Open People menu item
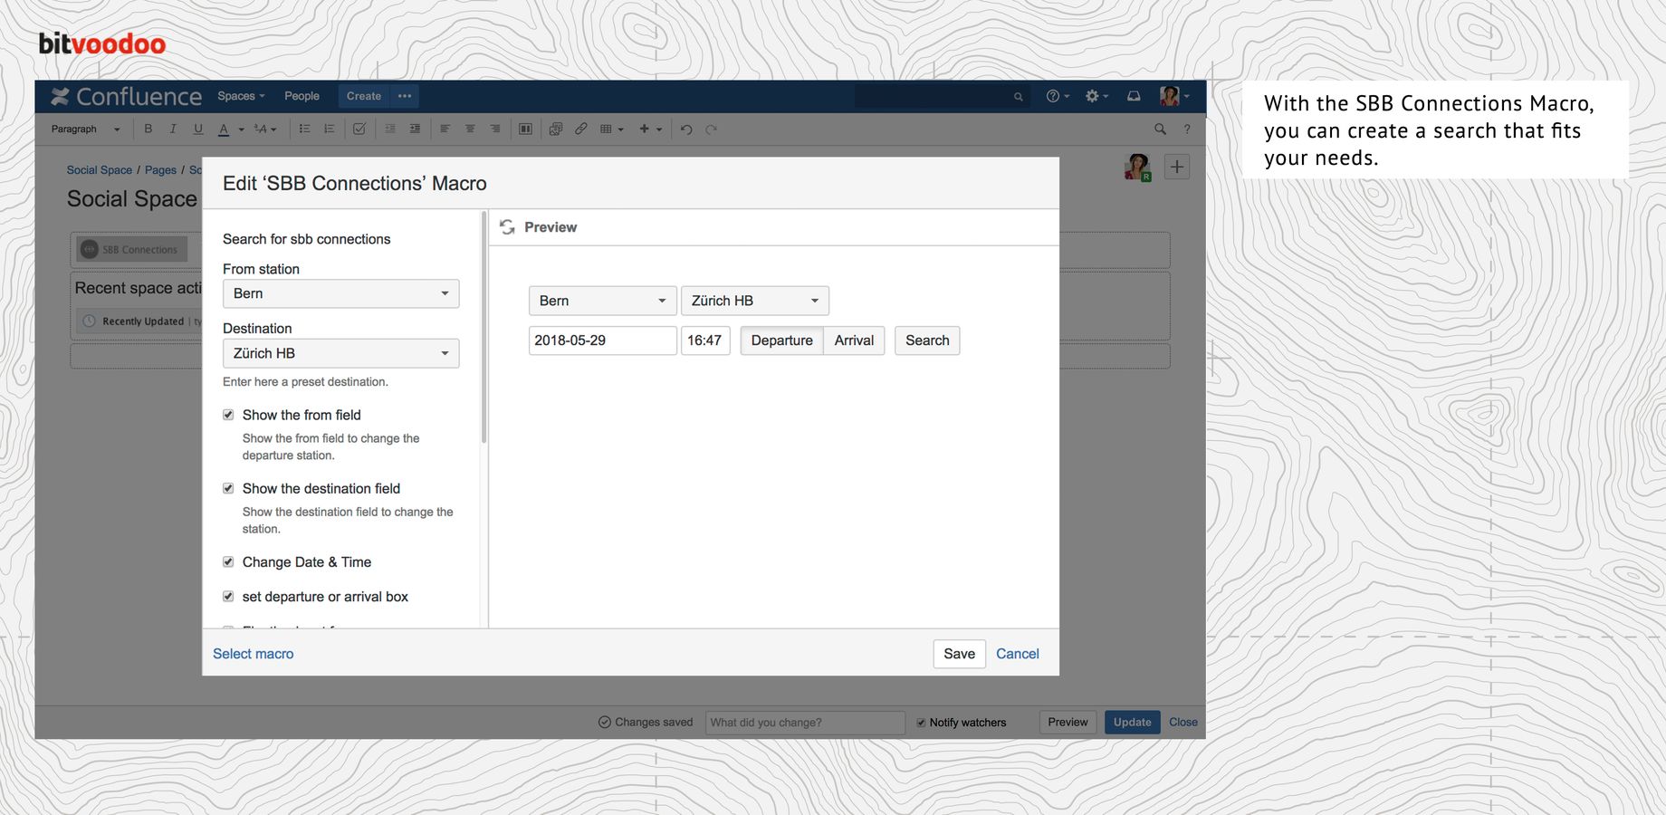This screenshot has height=815, width=1666. pyautogui.click(x=302, y=96)
